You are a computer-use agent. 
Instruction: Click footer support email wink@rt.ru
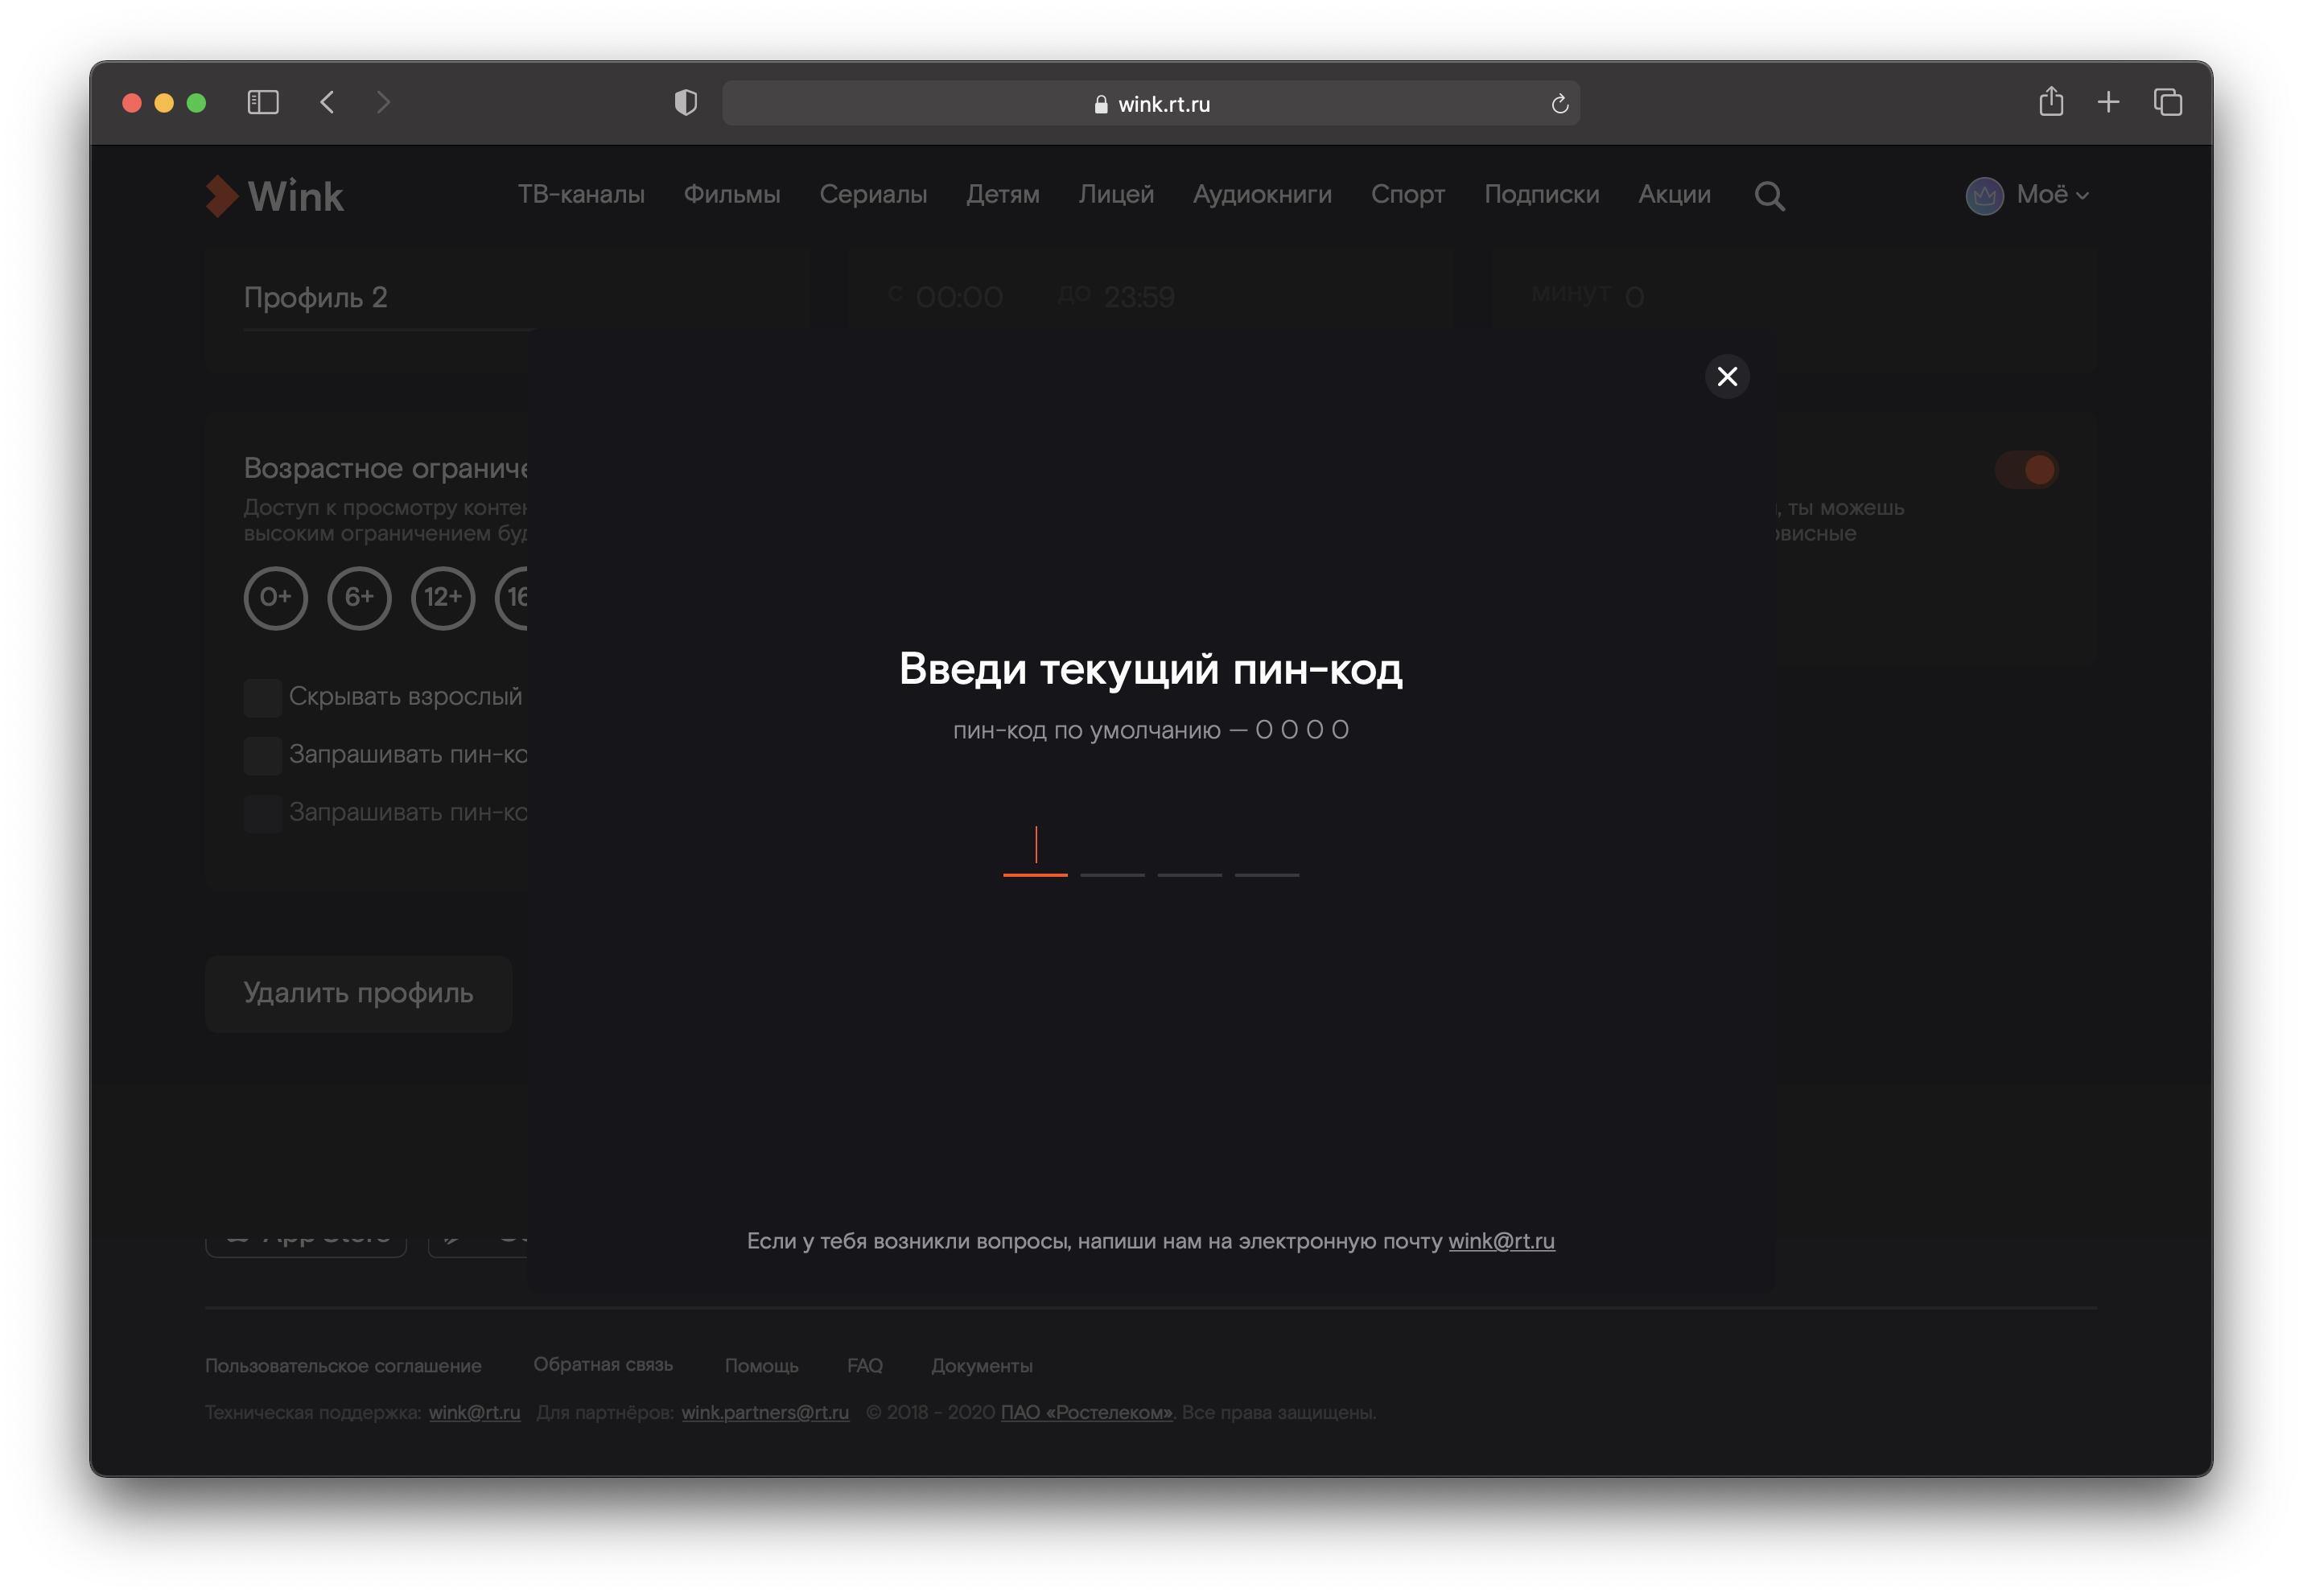point(474,1412)
